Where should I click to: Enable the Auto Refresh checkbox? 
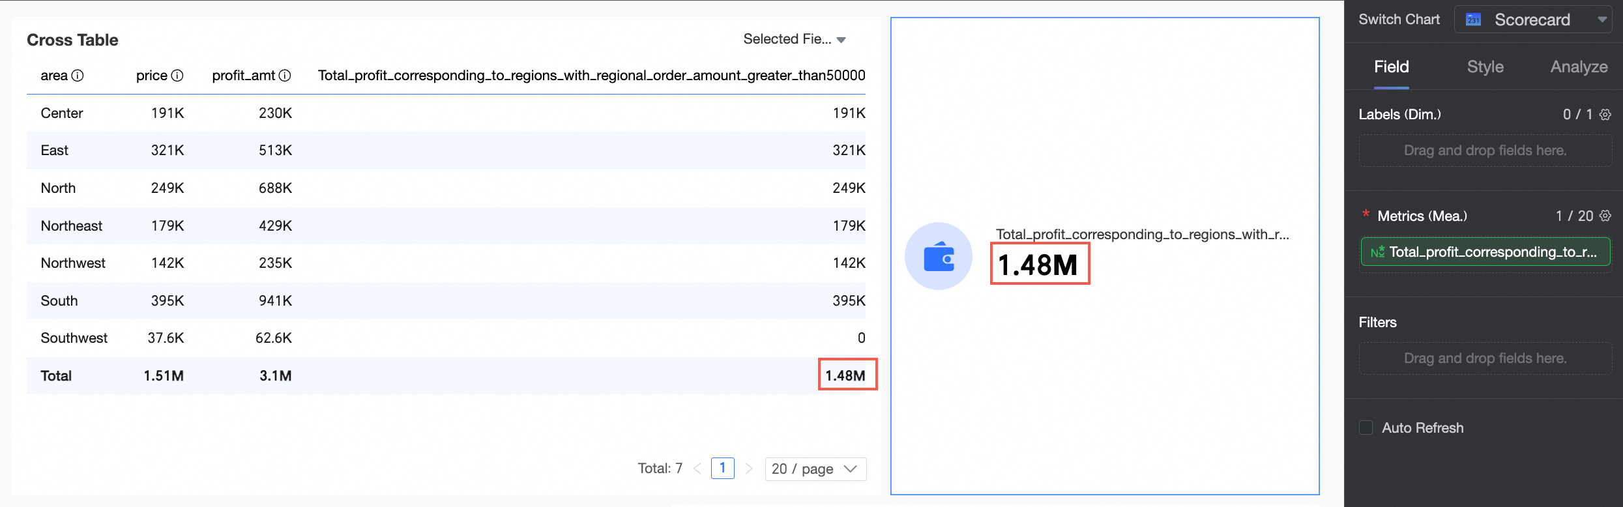coord(1366,427)
